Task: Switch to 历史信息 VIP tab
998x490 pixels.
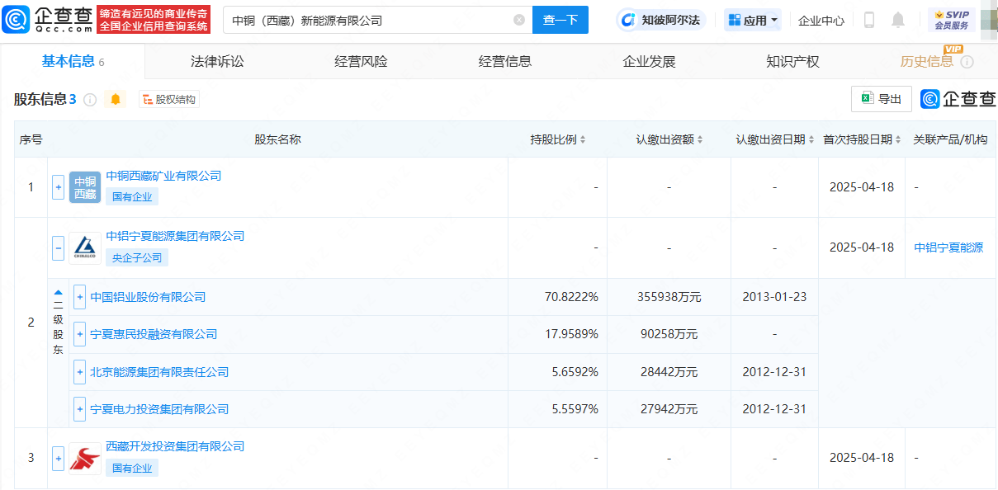Action: 927,61
